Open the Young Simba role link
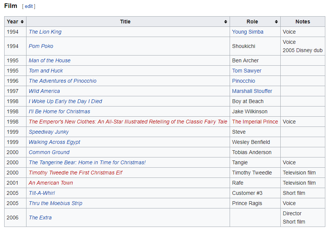The height and width of the screenshot is (233, 331). [248, 32]
